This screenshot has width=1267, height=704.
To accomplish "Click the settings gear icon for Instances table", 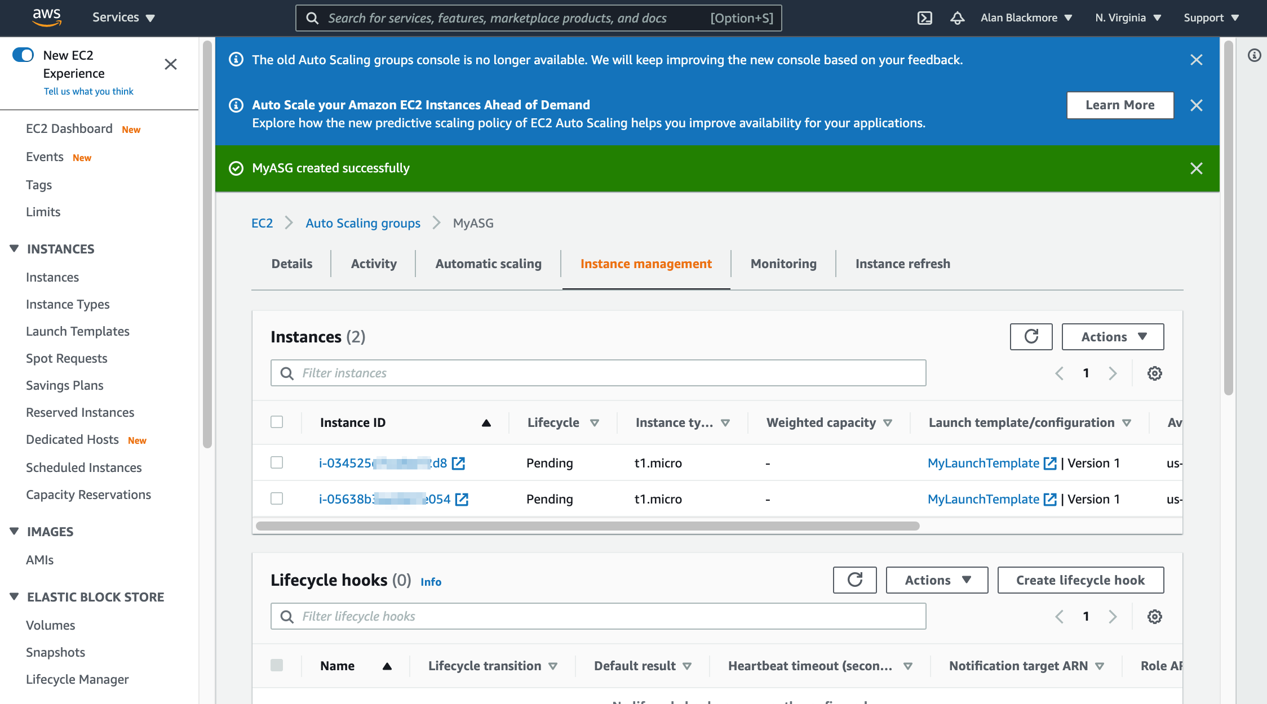I will point(1155,373).
